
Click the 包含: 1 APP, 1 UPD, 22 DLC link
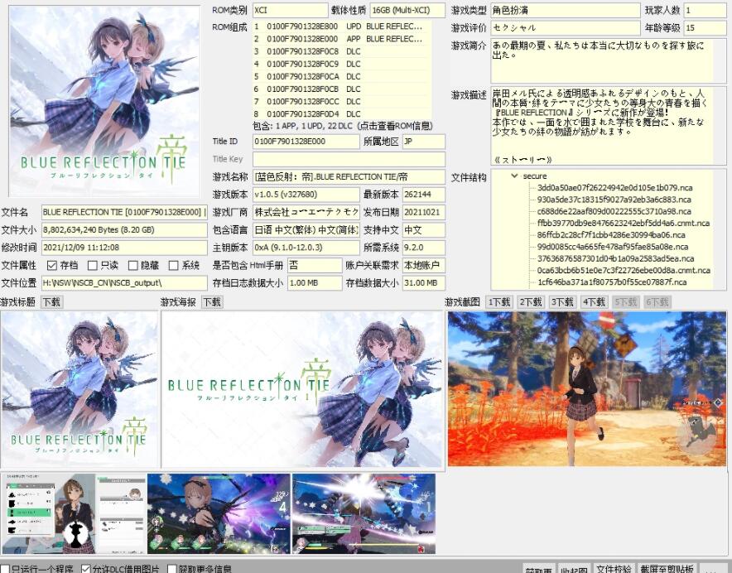click(x=342, y=126)
